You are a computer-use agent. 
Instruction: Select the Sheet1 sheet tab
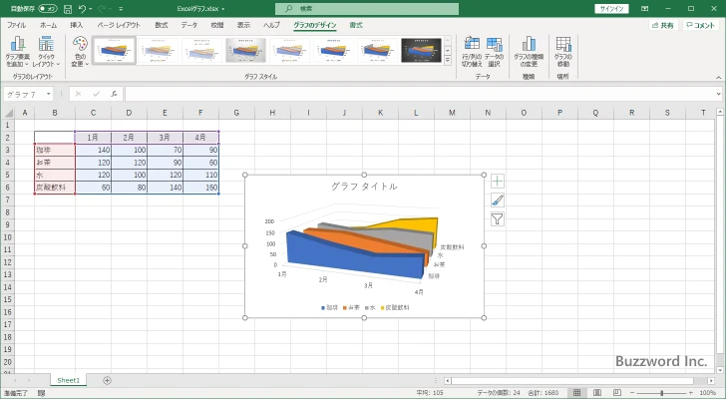click(x=69, y=380)
